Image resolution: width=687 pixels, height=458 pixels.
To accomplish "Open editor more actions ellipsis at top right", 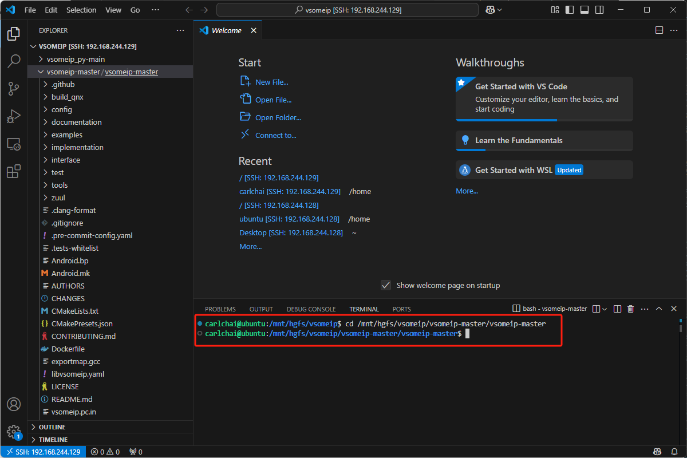I will [674, 30].
